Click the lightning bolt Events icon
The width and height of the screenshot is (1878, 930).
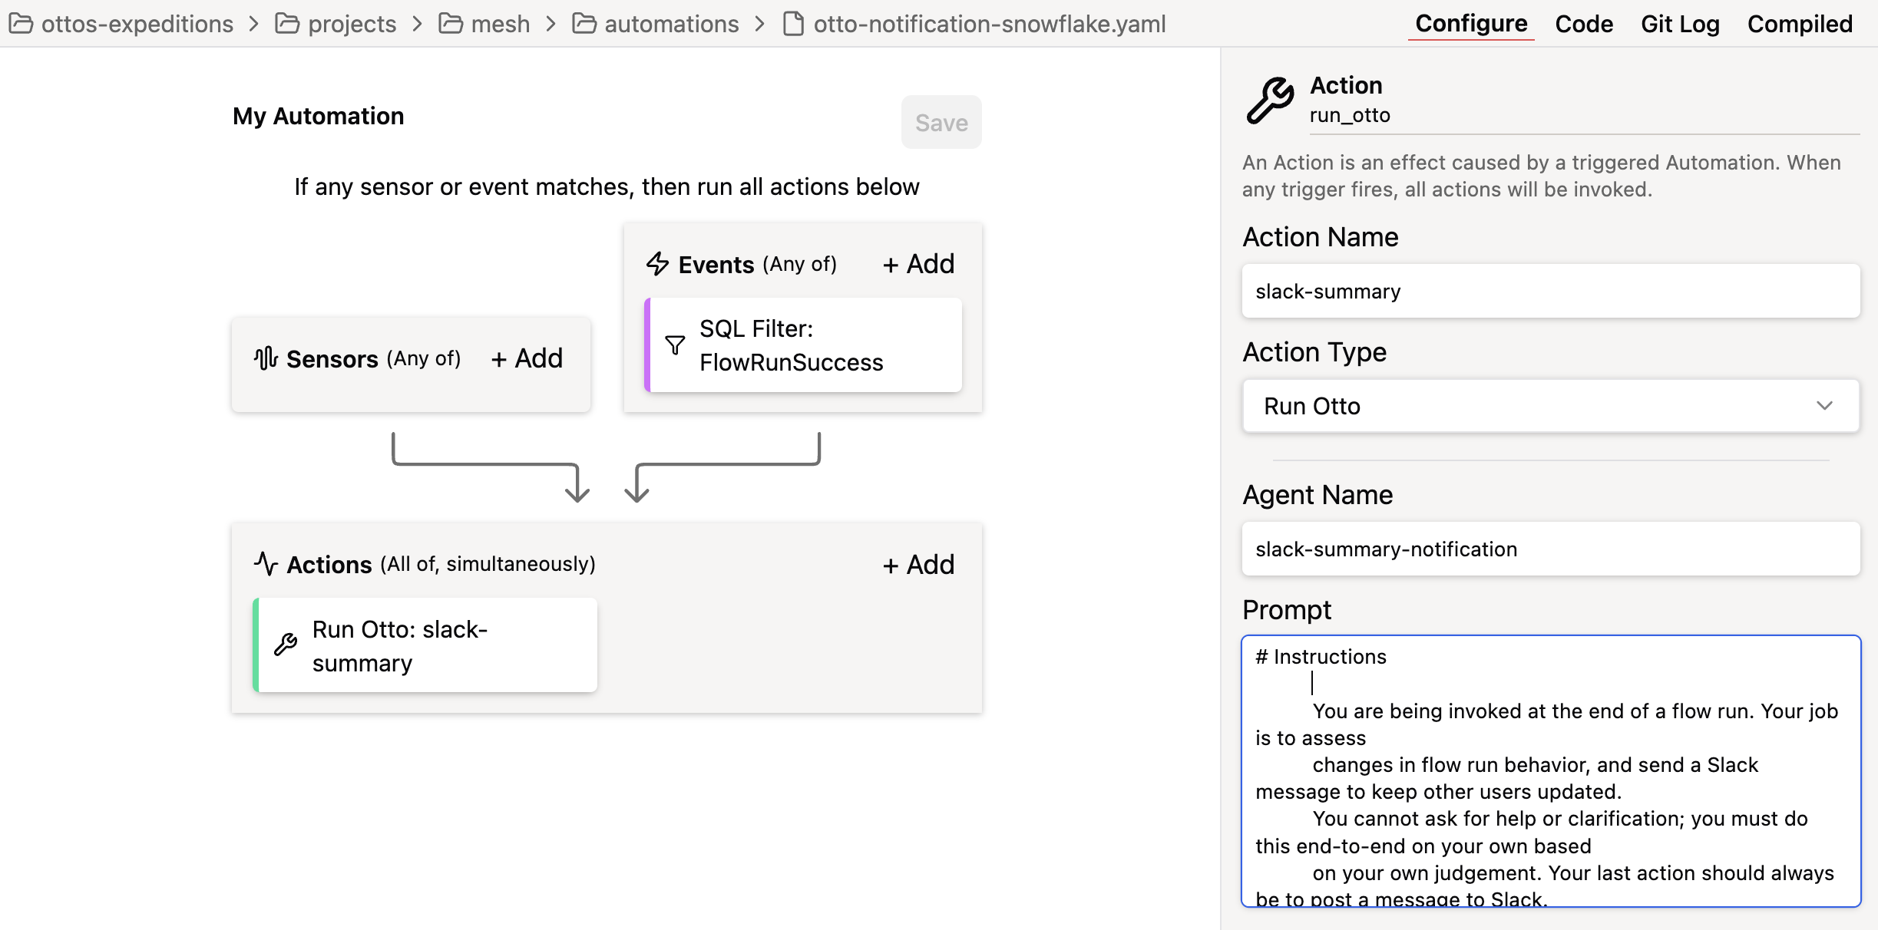[657, 264]
